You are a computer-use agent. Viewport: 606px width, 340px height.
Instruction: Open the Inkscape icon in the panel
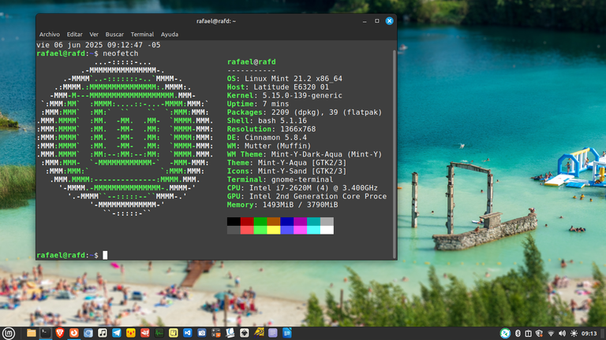click(x=245, y=333)
